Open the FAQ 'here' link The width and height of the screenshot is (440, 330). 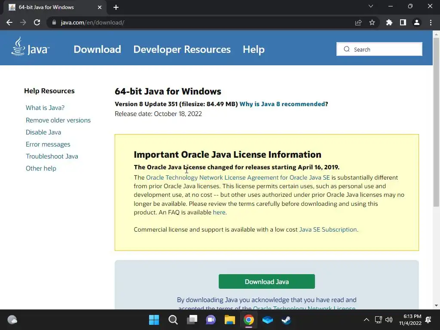(x=219, y=212)
